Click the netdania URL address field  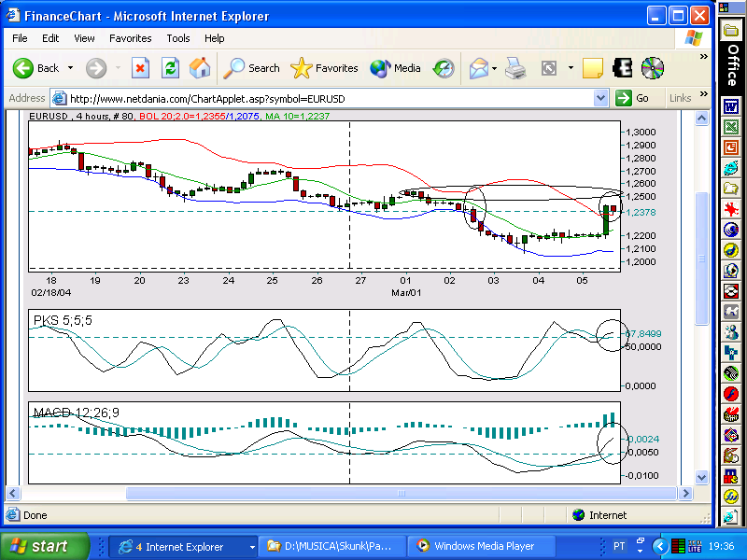(329, 99)
